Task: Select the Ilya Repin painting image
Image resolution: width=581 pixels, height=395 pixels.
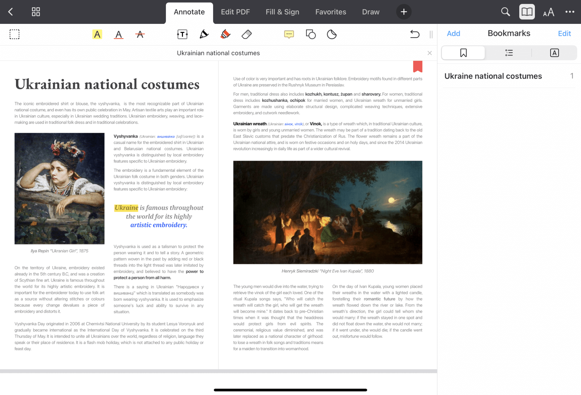Action: 60,188
